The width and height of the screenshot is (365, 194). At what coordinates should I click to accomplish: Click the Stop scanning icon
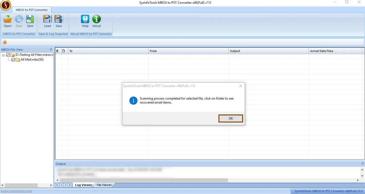click(x=19, y=19)
